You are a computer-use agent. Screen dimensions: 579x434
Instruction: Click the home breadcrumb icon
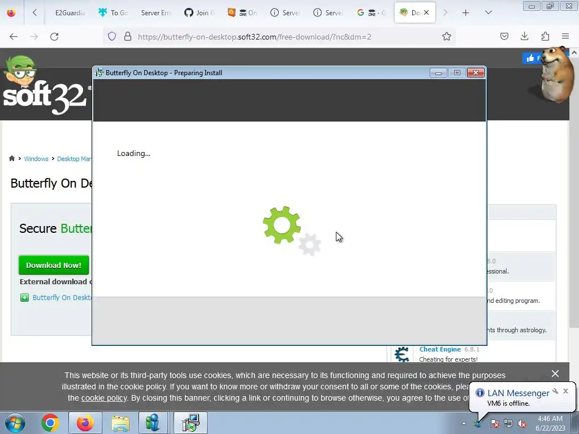tap(12, 158)
